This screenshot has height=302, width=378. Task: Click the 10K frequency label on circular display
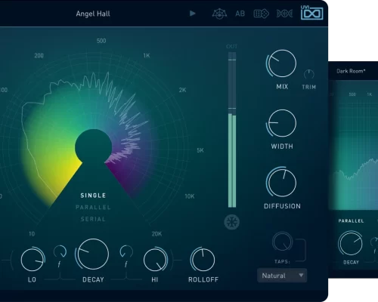190,196
